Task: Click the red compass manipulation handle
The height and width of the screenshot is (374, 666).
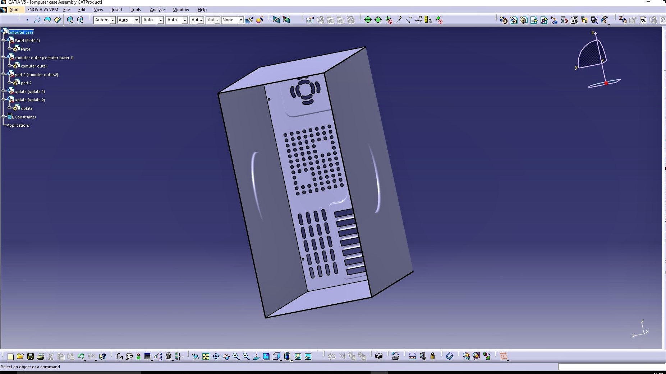Action: 606,83
